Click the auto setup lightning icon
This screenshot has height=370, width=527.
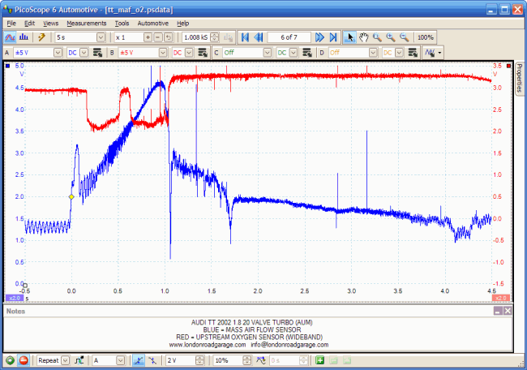click(x=41, y=37)
